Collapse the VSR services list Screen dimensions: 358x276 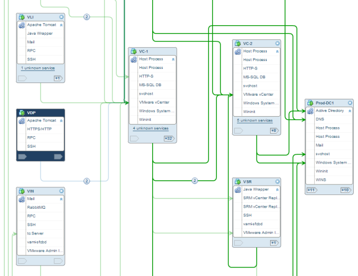pos(277,190)
